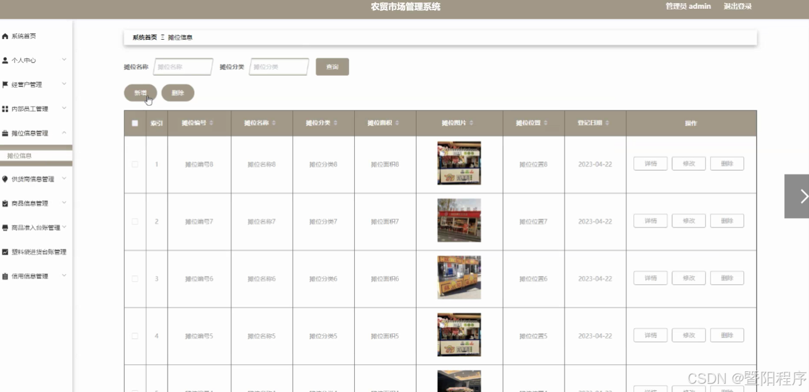Check the box for row 摊位编号5
The image size is (809, 392).
pyautogui.click(x=135, y=336)
